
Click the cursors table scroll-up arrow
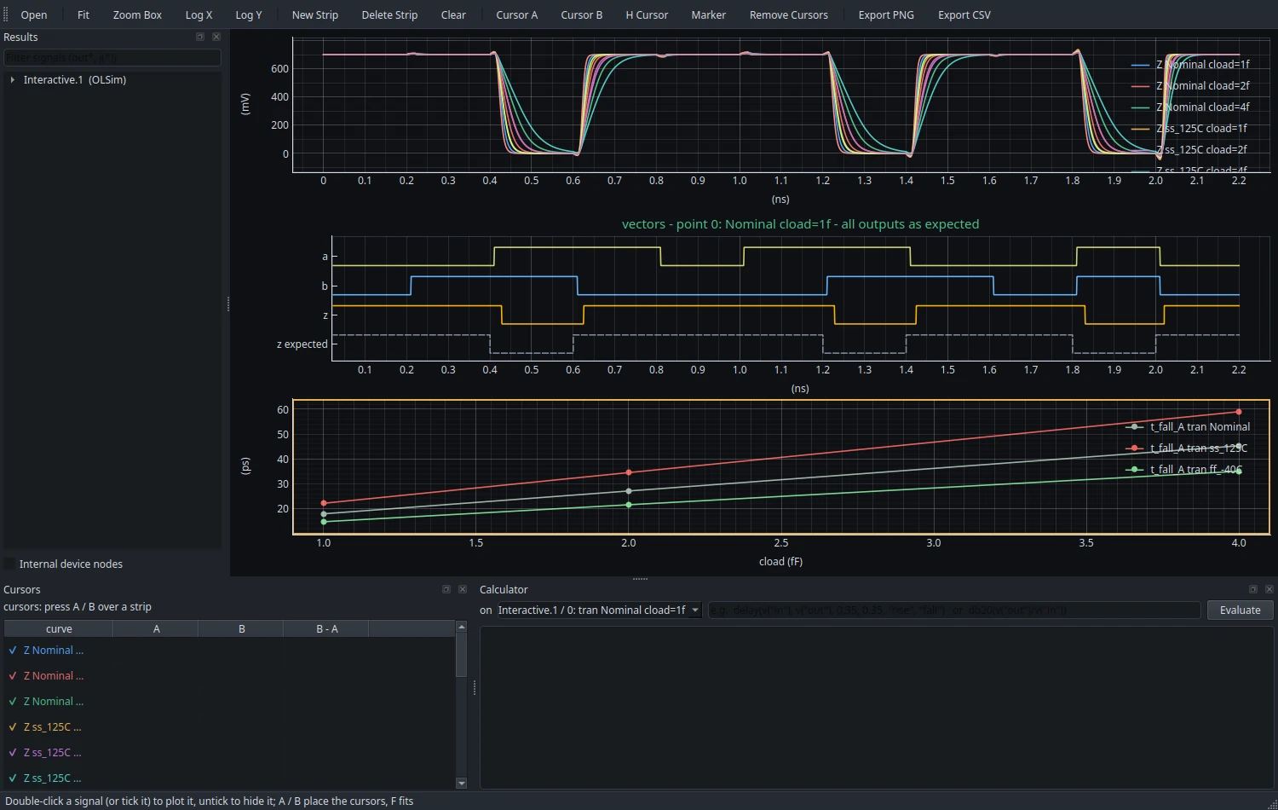pos(462,627)
